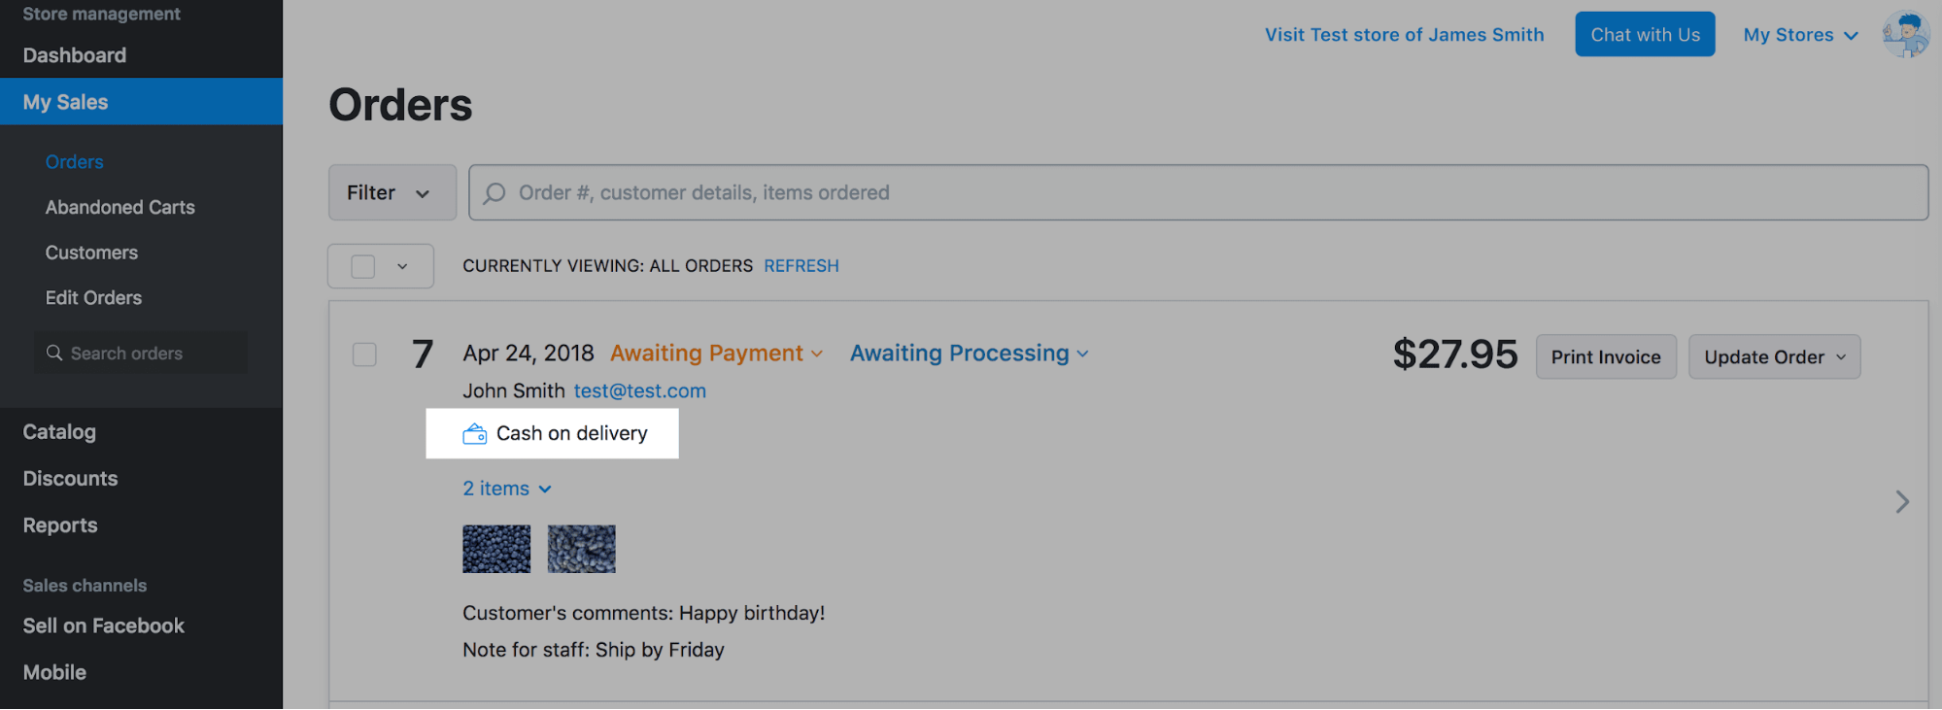The height and width of the screenshot is (710, 1942).
Task: Click the Cash on delivery wallet icon
Action: [x=475, y=434]
